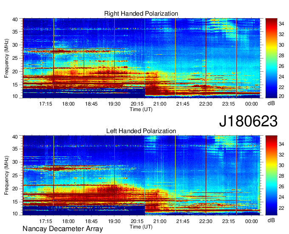Click the Left Handed Polarization spectrogram
Viewport: 289px width, 234px height.
tap(141, 175)
